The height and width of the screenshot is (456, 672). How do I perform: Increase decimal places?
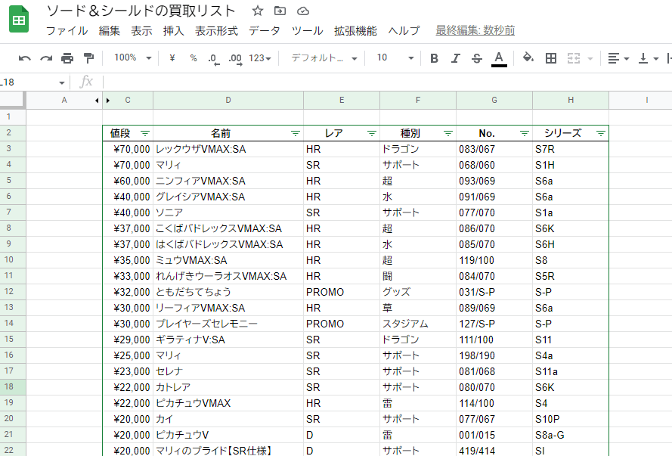point(235,58)
